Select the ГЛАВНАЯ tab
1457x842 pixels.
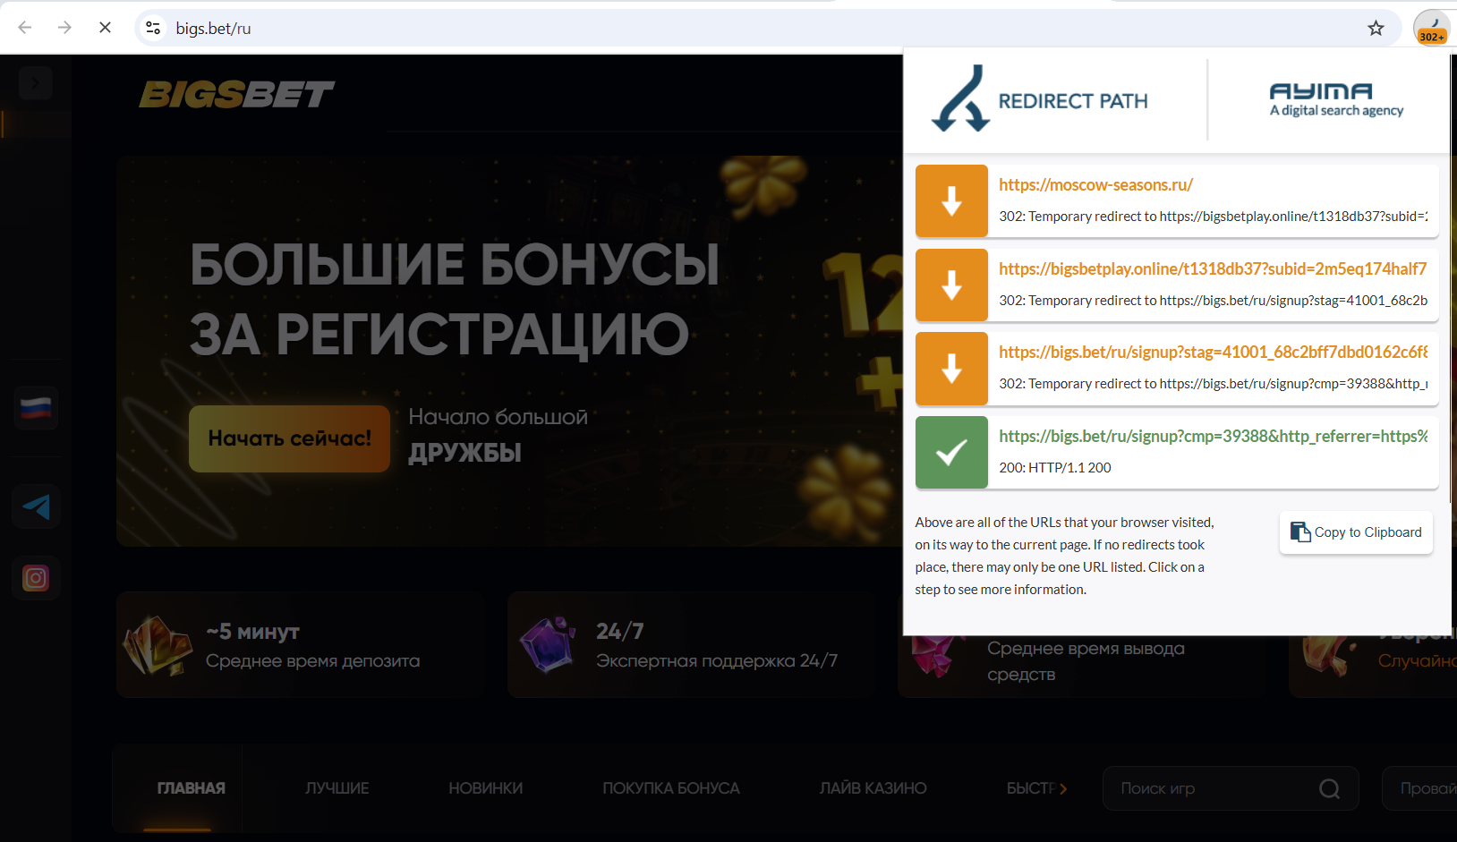pyautogui.click(x=191, y=788)
